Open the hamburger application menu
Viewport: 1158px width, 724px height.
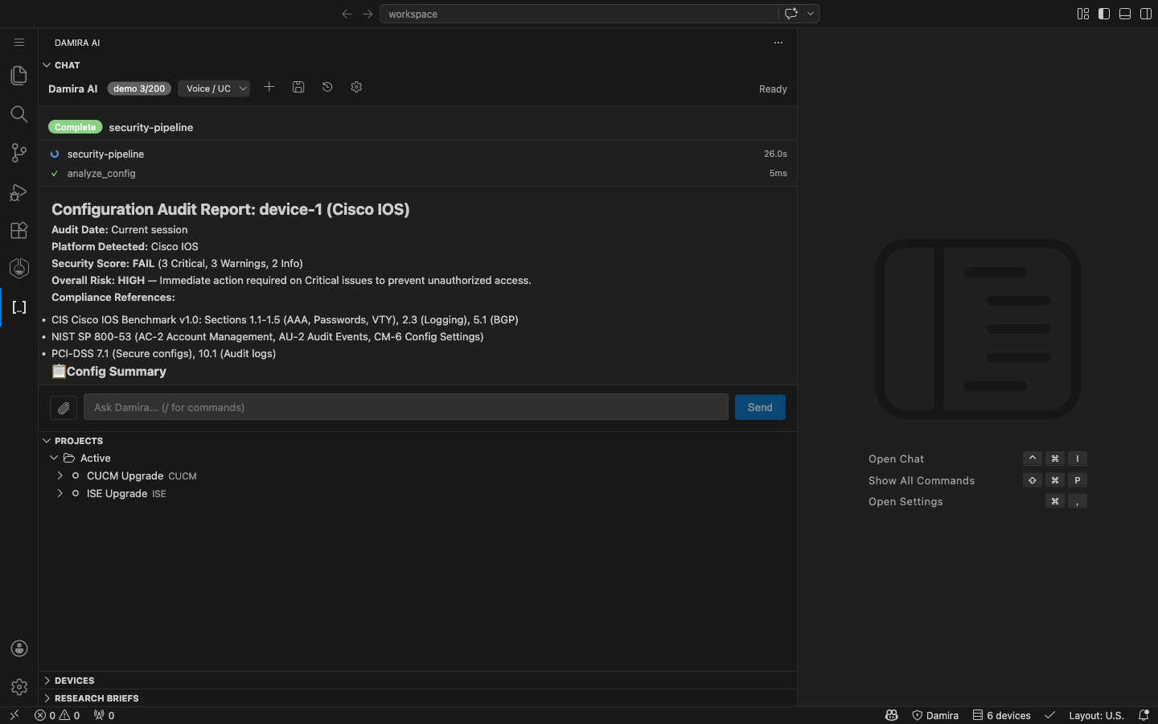click(x=19, y=43)
